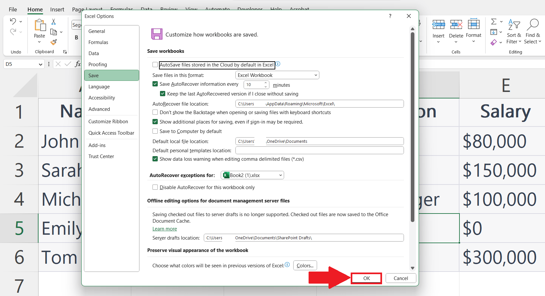Enable Save to Computer by default
Viewport: 545px width, 296px height.
155,131
